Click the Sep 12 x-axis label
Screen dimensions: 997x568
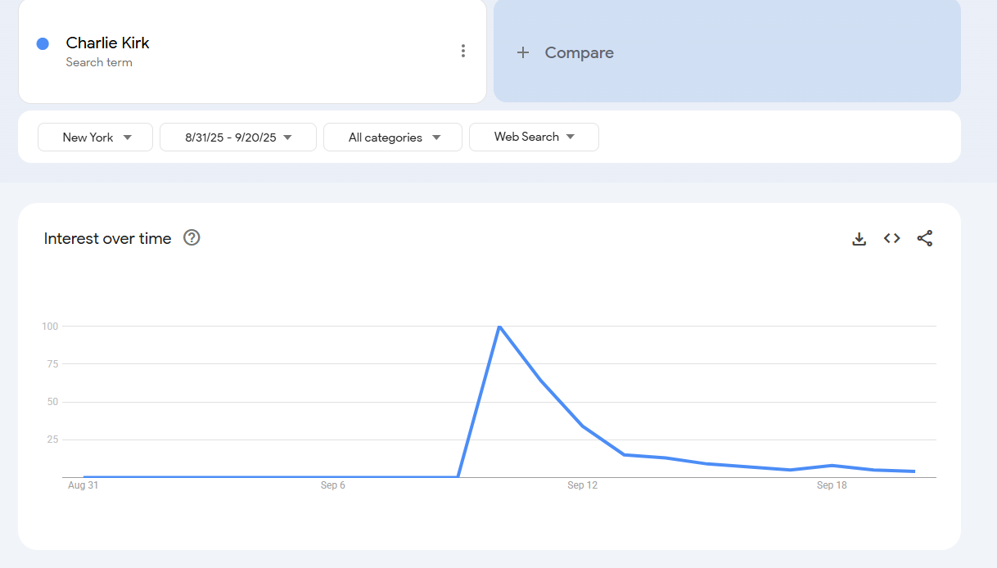pos(582,485)
